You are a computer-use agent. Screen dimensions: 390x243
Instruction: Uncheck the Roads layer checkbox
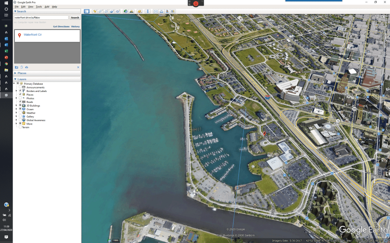point(20,102)
